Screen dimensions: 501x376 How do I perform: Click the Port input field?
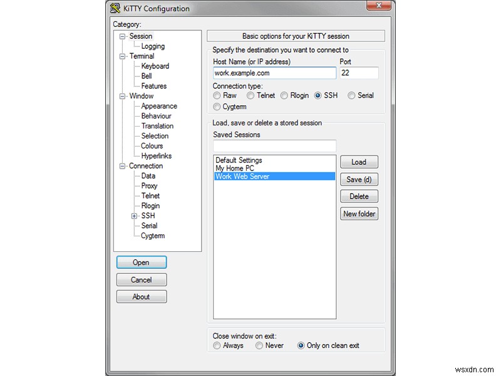point(359,73)
